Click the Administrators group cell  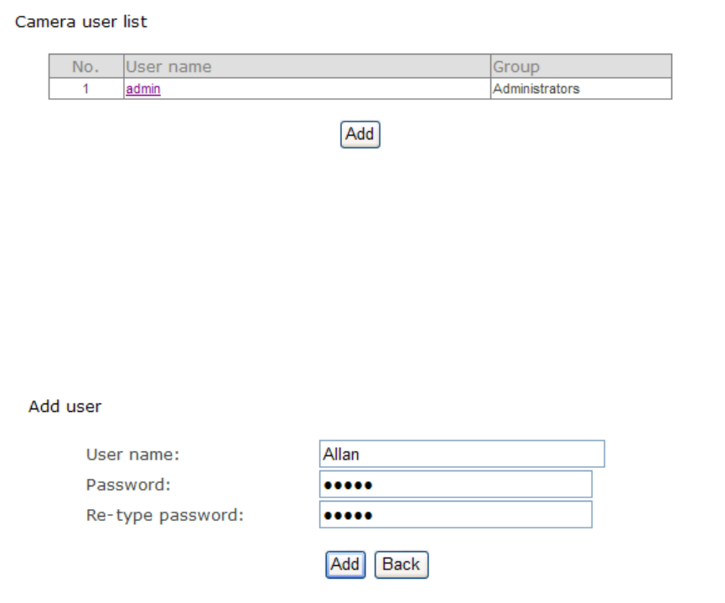pos(536,89)
